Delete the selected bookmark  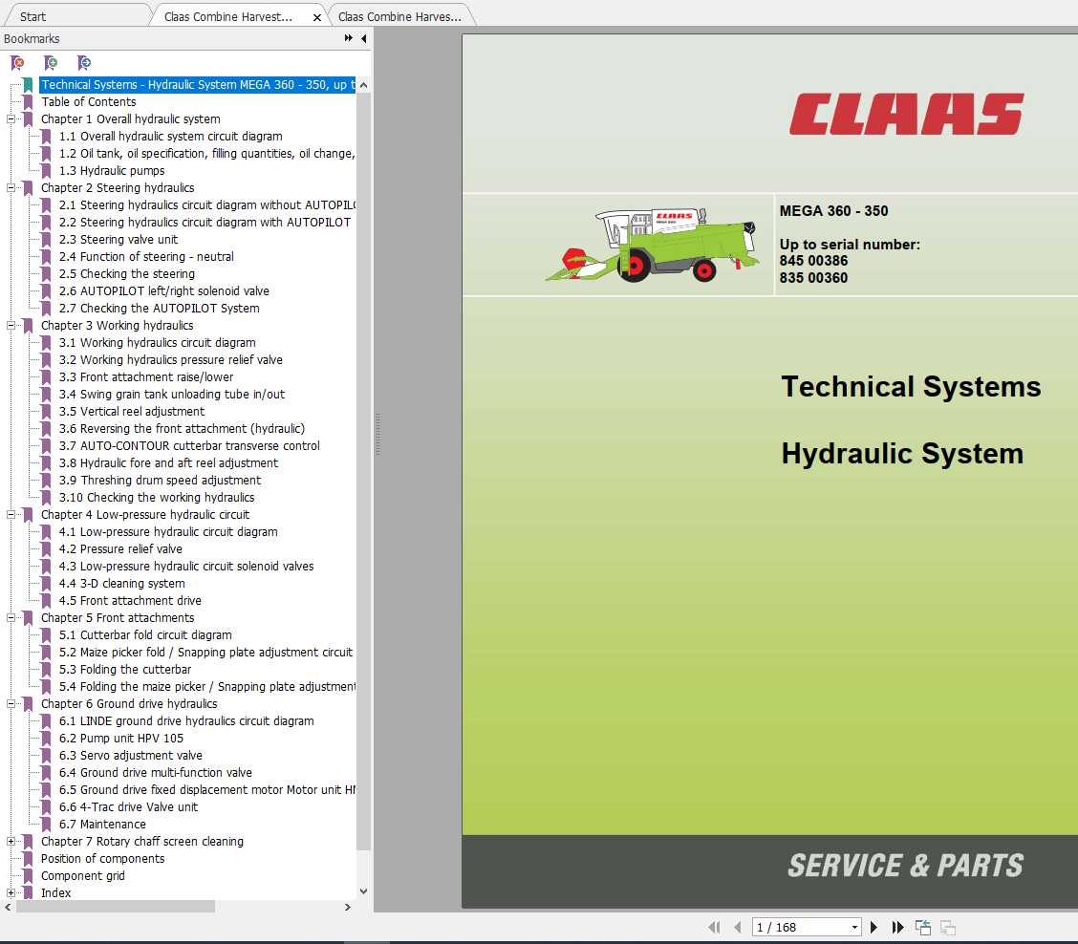(17, 62)
